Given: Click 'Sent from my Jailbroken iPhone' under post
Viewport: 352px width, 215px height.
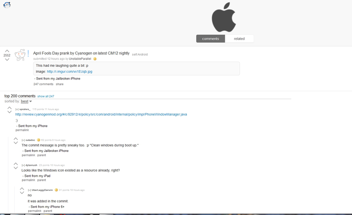Looking at the screenshot, I should [x=58, y=79].
